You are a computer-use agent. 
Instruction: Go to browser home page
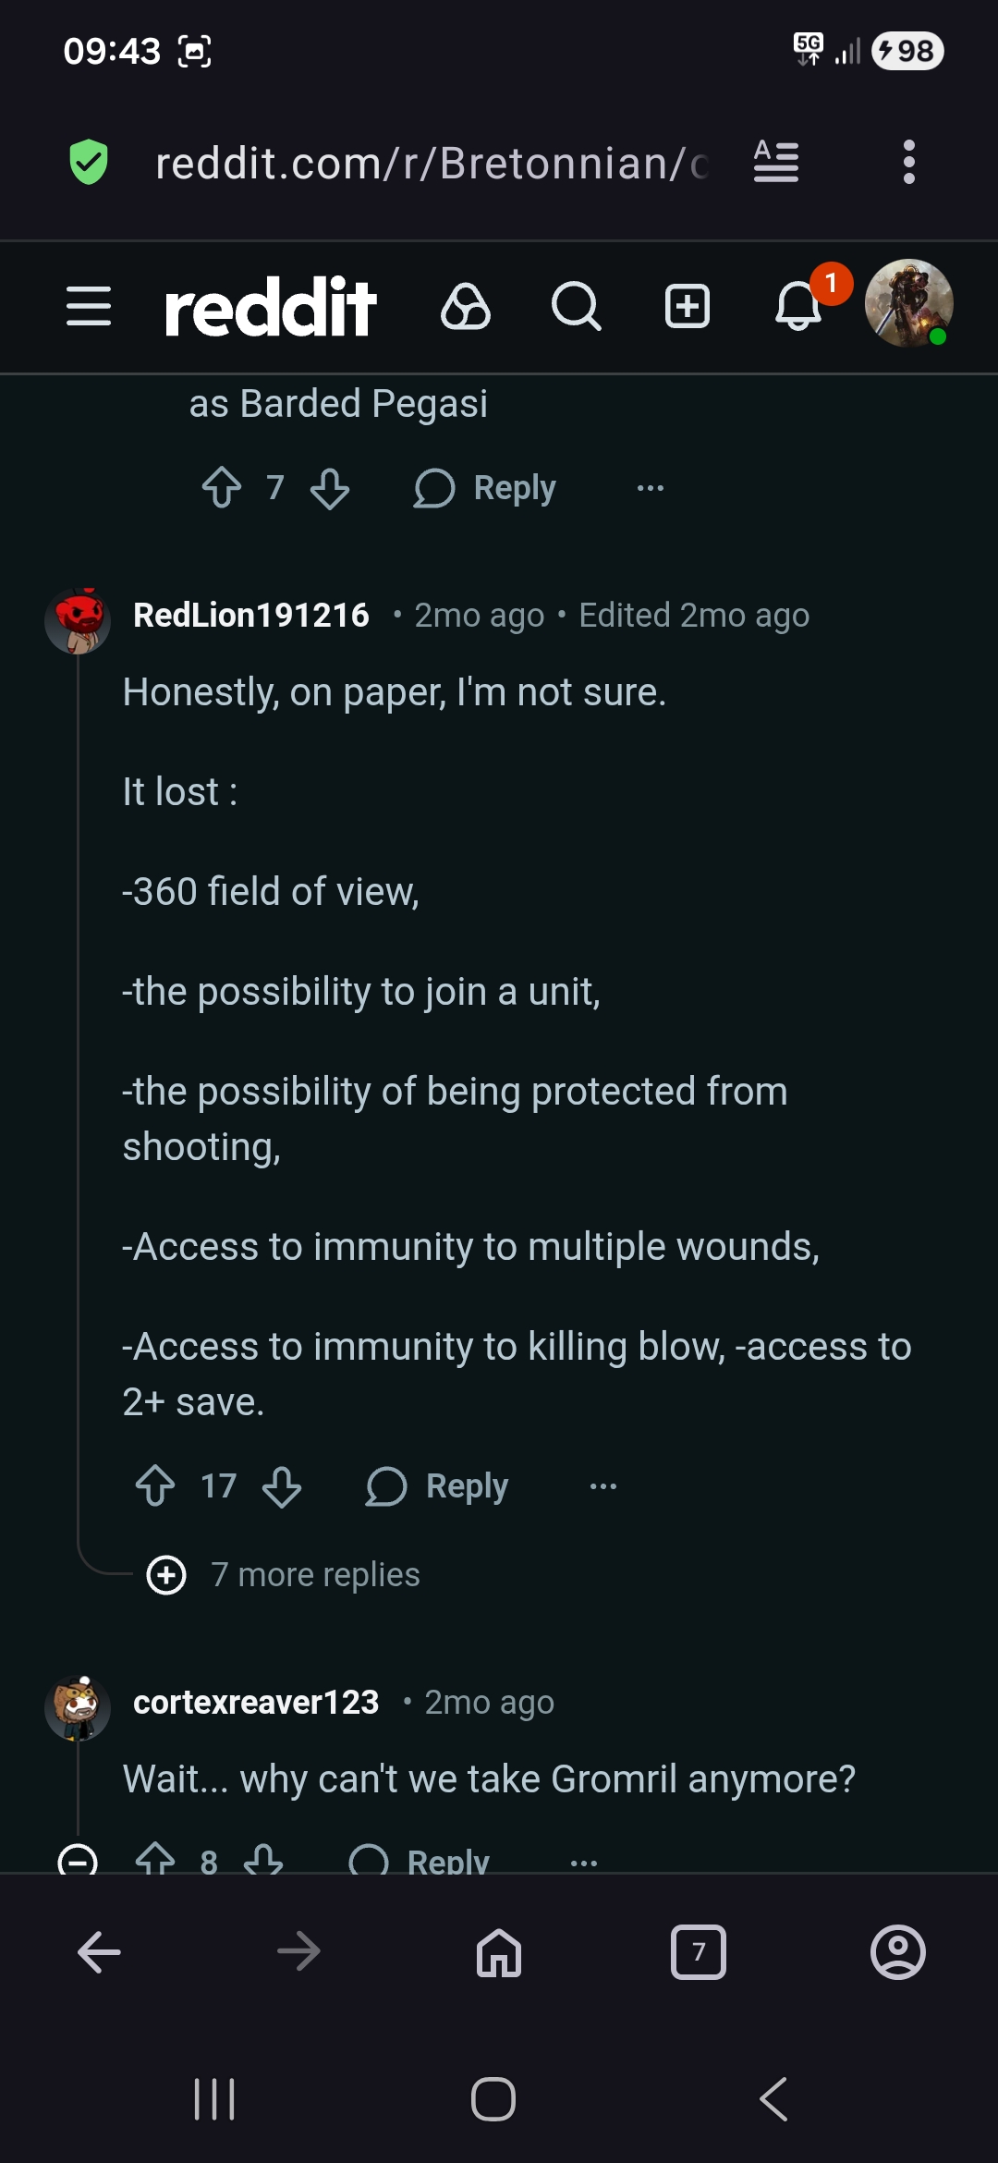(x=499, y=1952)
